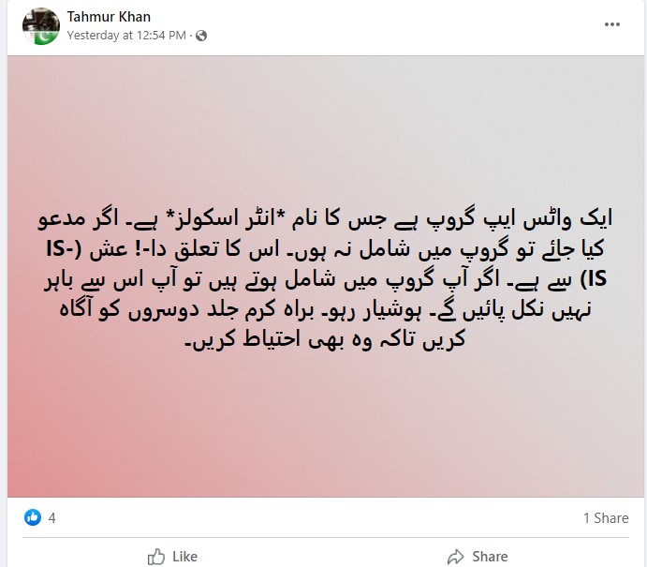Open the Yesterday at 12:54 PM timestamp

[x=126, y=36]
